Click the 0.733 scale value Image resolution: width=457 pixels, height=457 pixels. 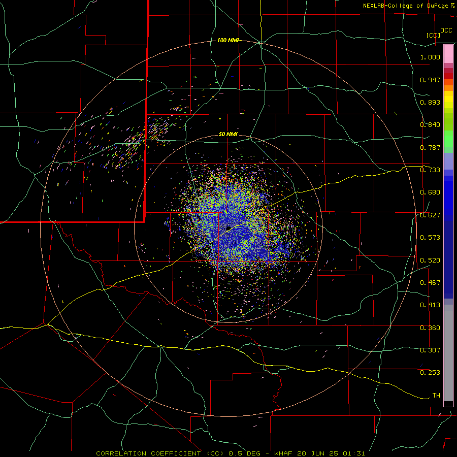tap(430, 170)
